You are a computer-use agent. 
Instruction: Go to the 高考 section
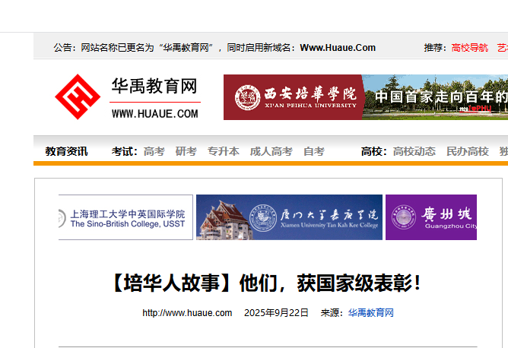[x=154, y=151]
